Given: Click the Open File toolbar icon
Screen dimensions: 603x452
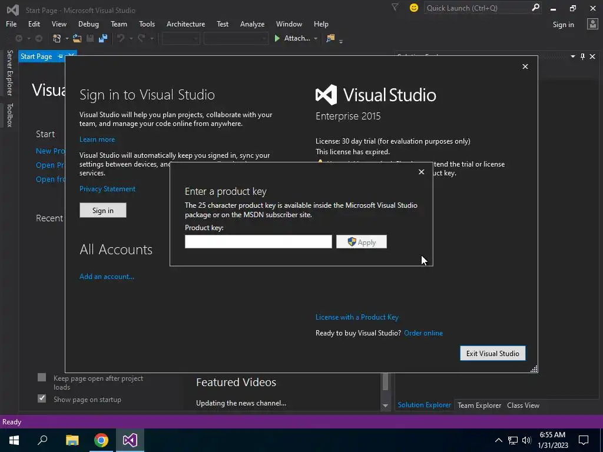Looking at the screenshot, I should [x=77, y=38].
